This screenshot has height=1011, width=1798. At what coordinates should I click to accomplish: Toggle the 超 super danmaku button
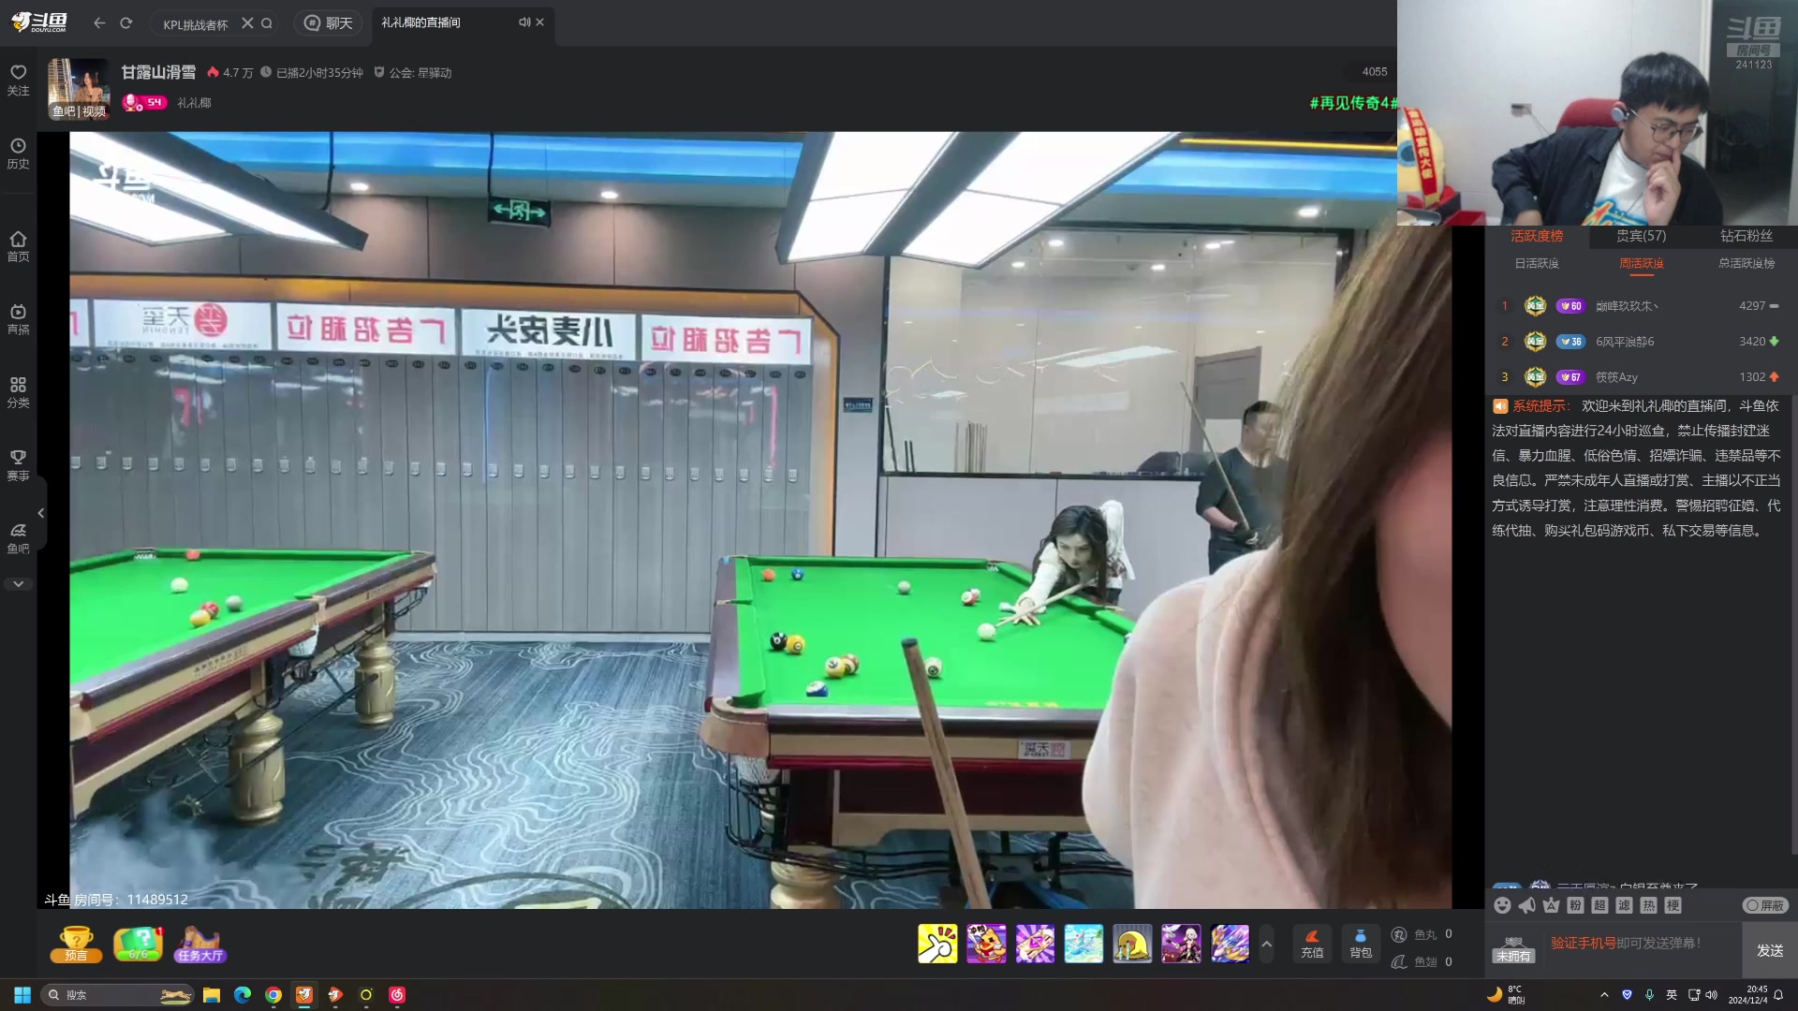click(x=1599, y=905)
